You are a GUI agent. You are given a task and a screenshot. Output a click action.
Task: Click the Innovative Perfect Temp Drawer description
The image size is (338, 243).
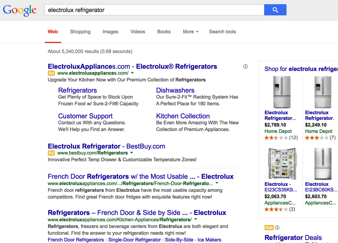(122, 159)
